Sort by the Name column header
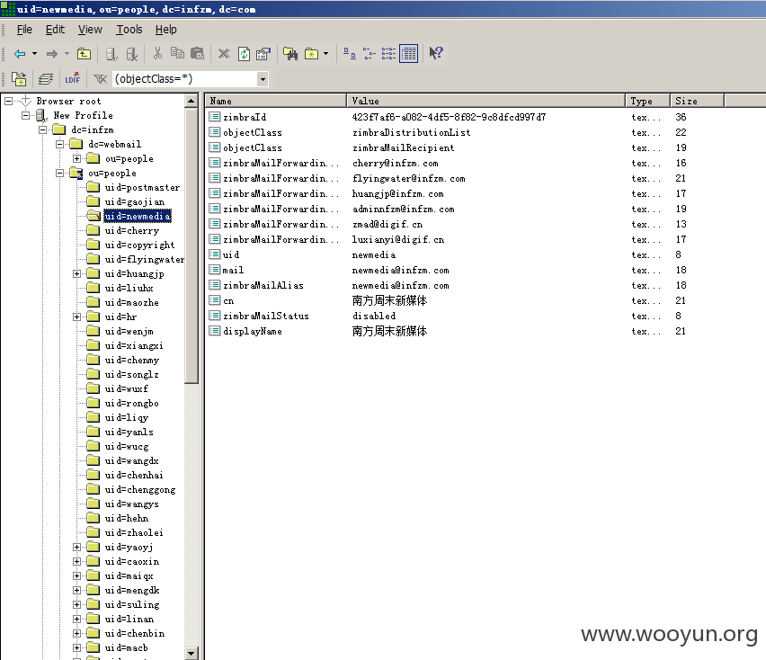The width and height of the screenshot is (766, 660). (275, 101)
